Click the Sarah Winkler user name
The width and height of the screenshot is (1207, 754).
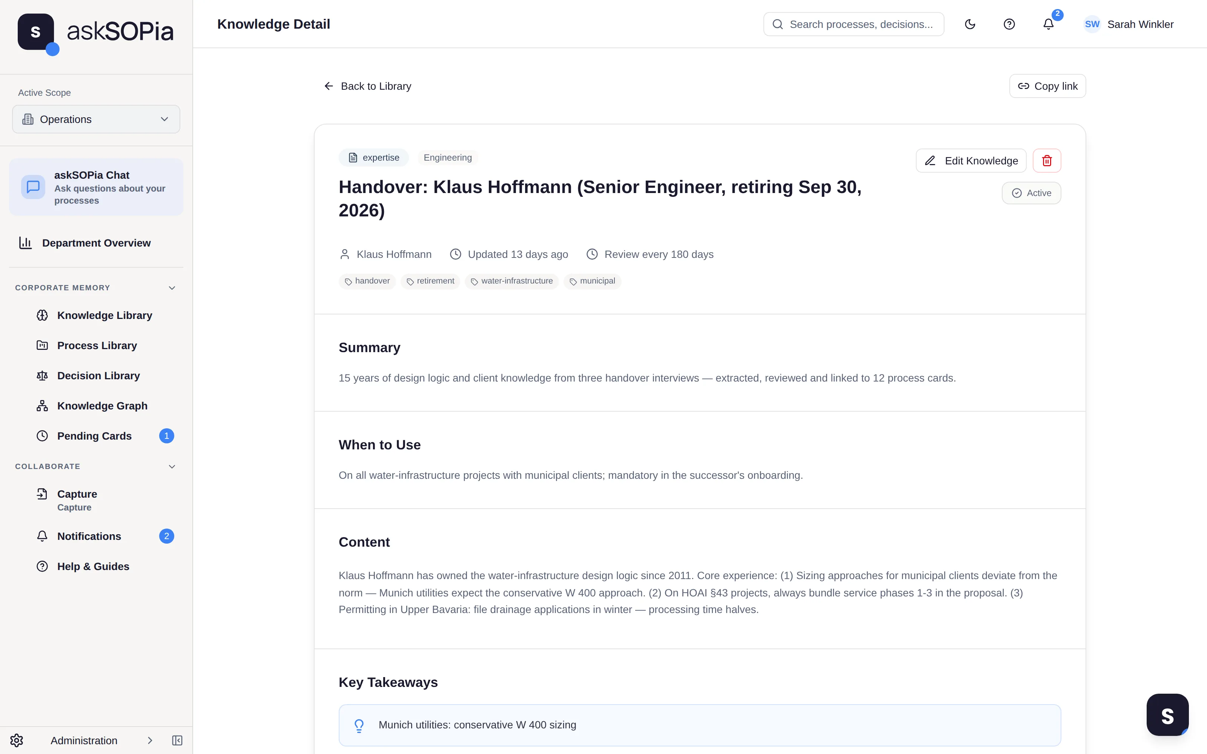coord(1140,25)
